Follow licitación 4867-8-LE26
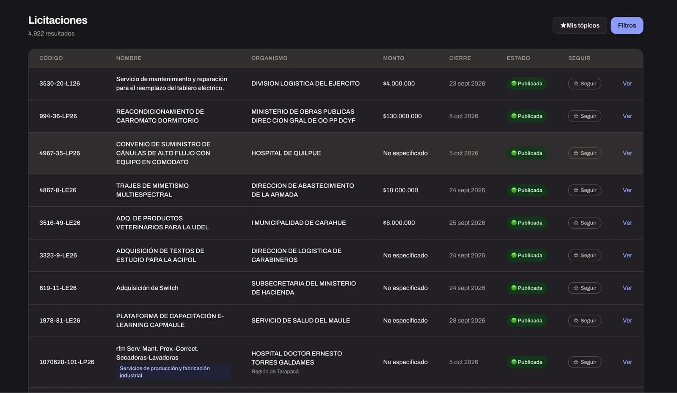677x393 pixels. [x=584, y=190]
